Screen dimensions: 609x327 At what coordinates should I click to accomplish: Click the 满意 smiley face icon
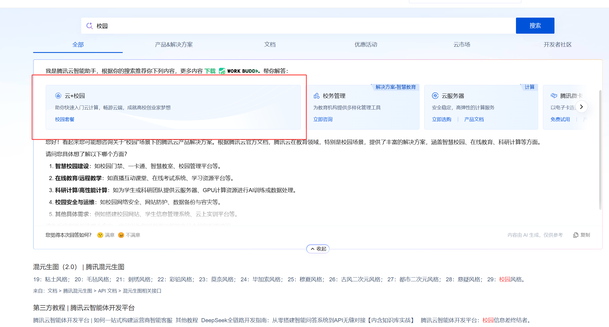(x=100, y=235)
